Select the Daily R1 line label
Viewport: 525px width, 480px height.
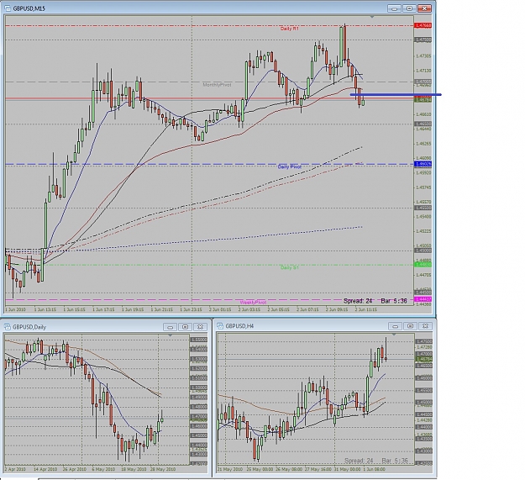tap(290, 29)
